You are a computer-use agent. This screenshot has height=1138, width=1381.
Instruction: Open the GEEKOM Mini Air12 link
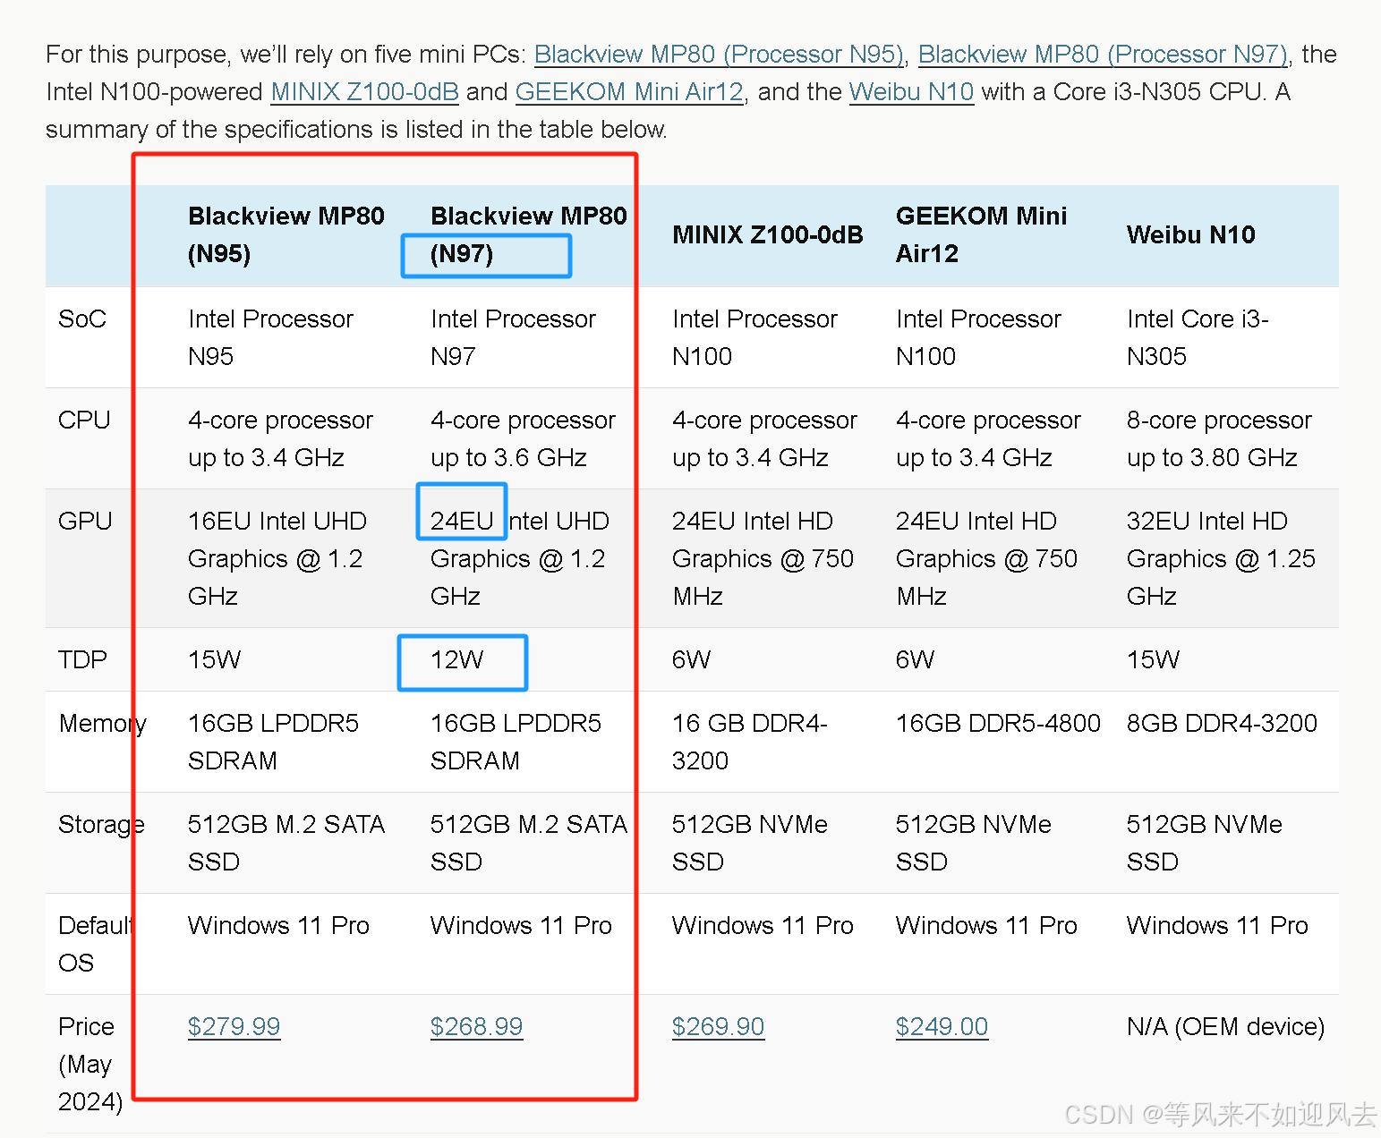pyautogui.click(x=628, y=92)
